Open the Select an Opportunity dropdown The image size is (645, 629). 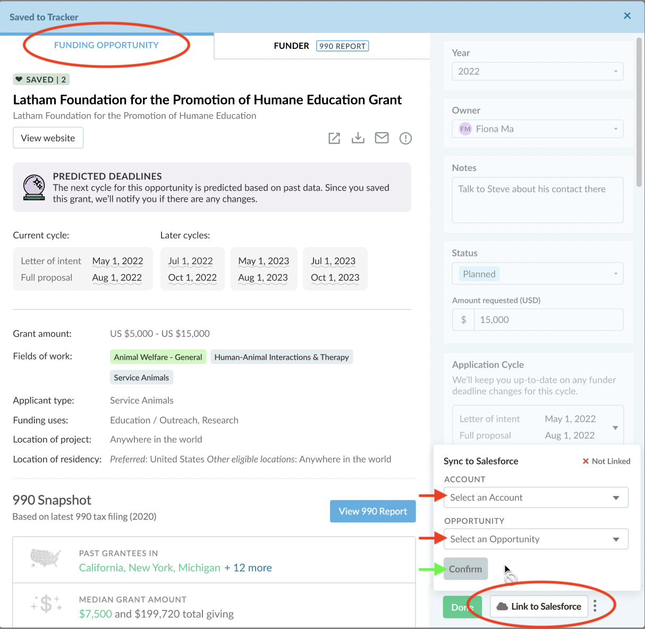tap(536, 539)
